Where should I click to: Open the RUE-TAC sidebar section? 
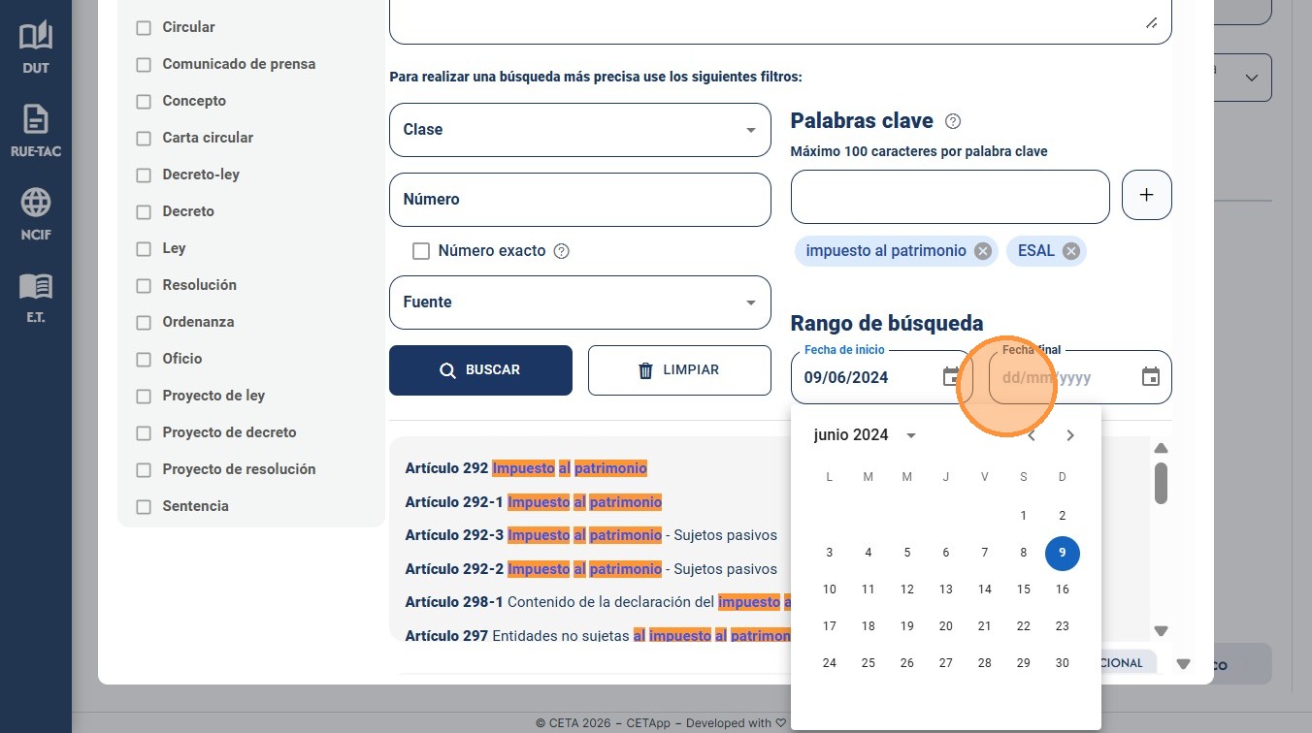[x=36, y=131]
